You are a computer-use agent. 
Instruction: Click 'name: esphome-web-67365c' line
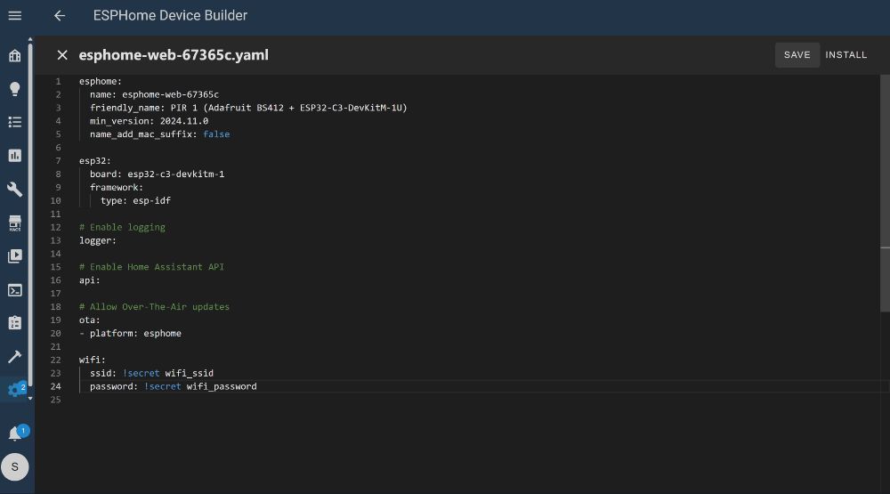coord(154,94)
